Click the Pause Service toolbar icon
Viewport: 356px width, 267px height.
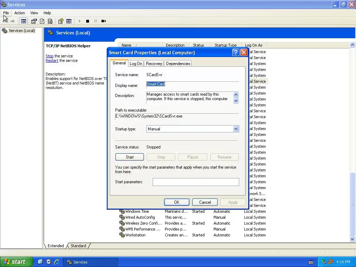tap(96, 21)
